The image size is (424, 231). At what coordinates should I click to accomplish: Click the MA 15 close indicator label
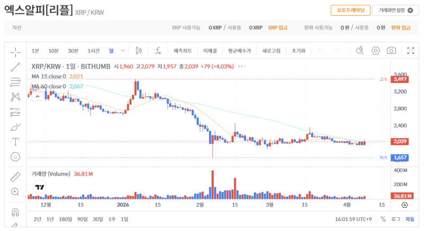coord(49,76)
